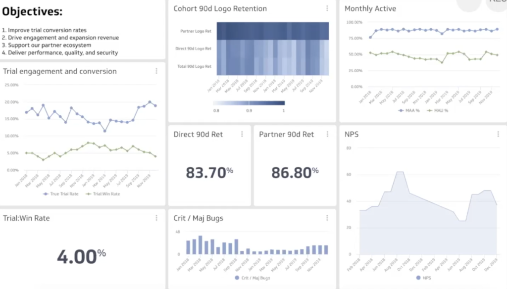This screenshot has height=289, width=507.
Task: Open the Direct 90d Ret options menu
Action: click(241, 134)
